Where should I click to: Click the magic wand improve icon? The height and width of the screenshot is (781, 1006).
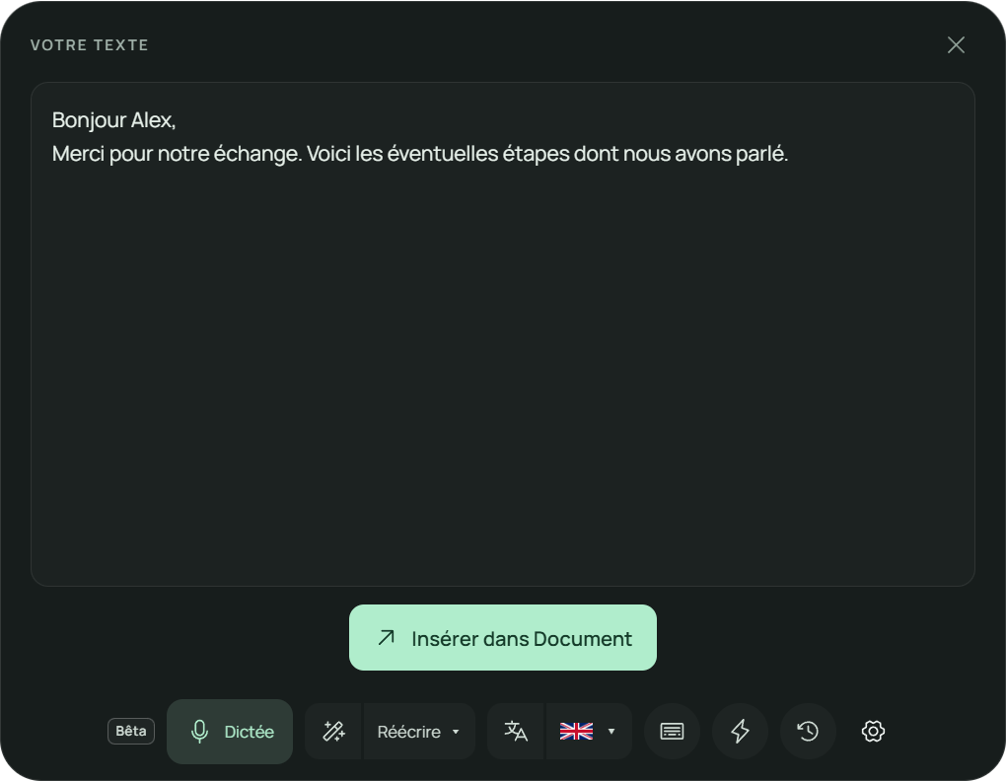pos(333,731)
